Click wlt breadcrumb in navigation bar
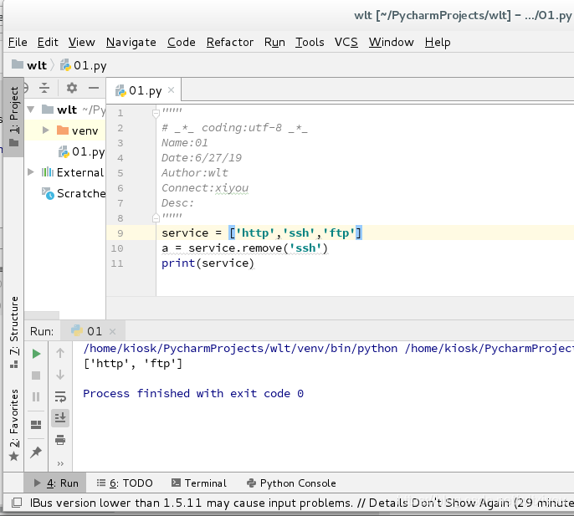This screenshot has width=574, height=516. point(29,65)
